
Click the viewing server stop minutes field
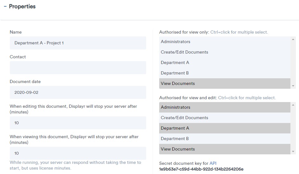[x=78, y=153]
